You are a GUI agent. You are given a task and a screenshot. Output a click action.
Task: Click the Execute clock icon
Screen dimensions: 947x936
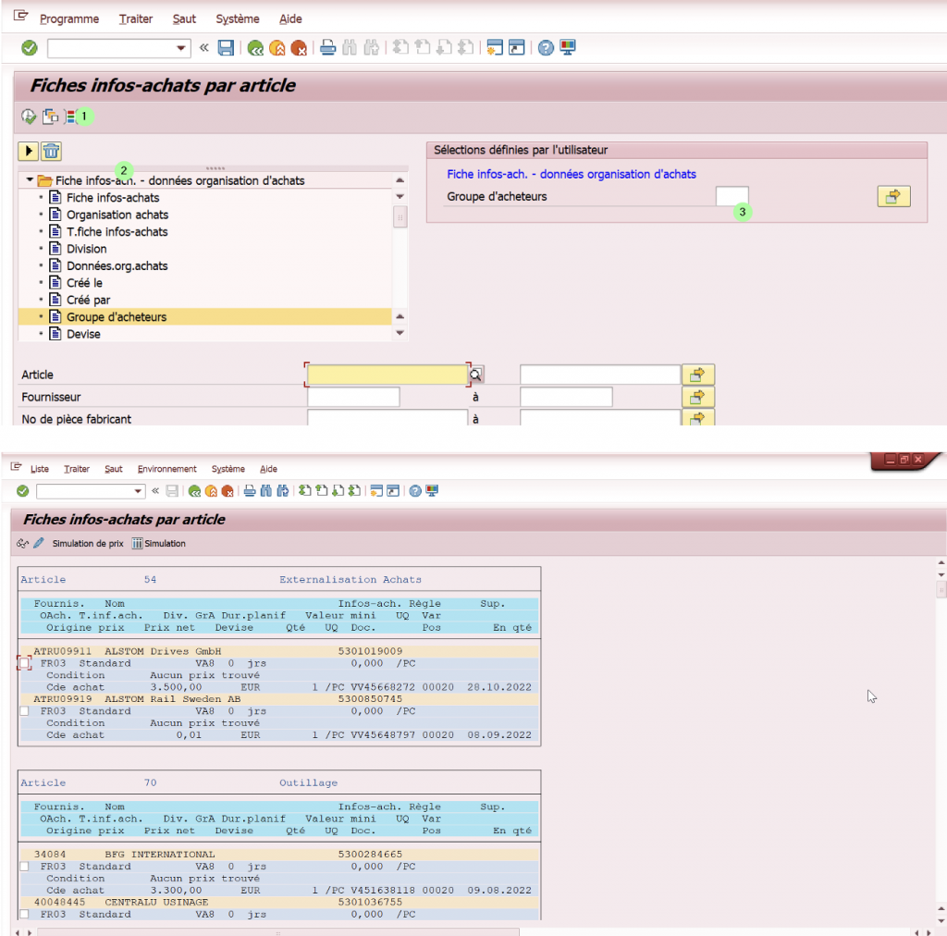pyautogui.click(x=29, y=117)
